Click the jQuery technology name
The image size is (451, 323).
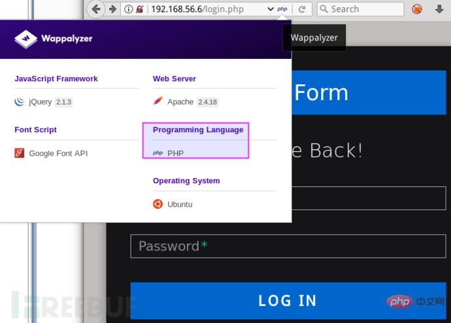[x=41, y=102]
